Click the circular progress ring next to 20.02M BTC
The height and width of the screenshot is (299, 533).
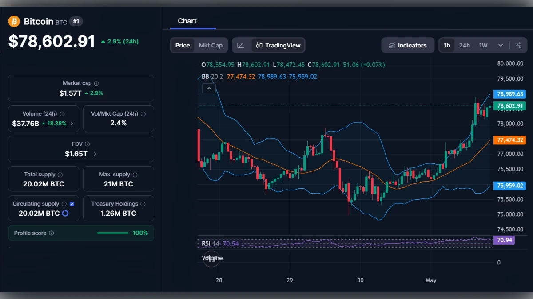65,213
